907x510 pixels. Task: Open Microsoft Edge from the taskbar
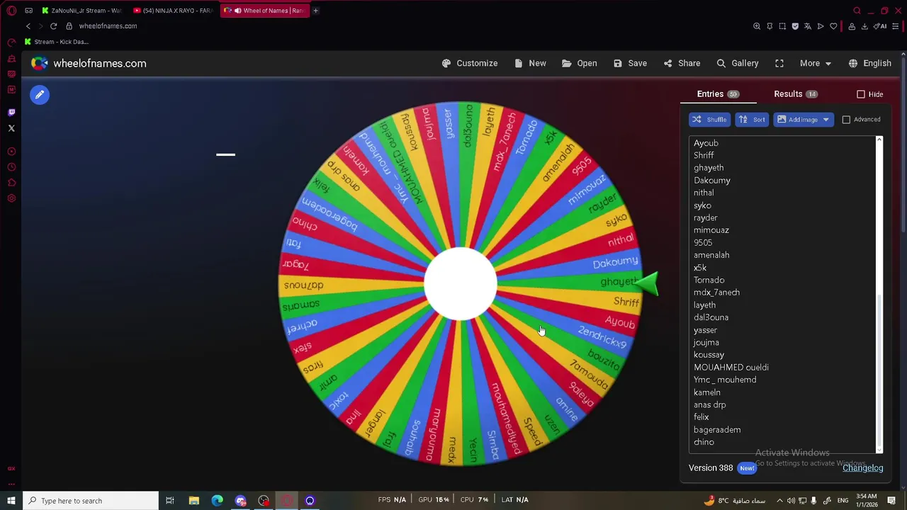(x=217, y=501)
